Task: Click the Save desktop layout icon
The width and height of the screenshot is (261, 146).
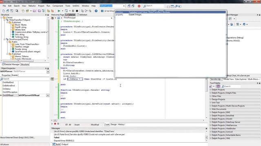Action: (129, 6)
